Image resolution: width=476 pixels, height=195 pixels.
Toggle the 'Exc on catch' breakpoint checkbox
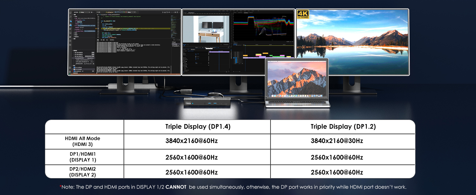[x=74, y=69]
